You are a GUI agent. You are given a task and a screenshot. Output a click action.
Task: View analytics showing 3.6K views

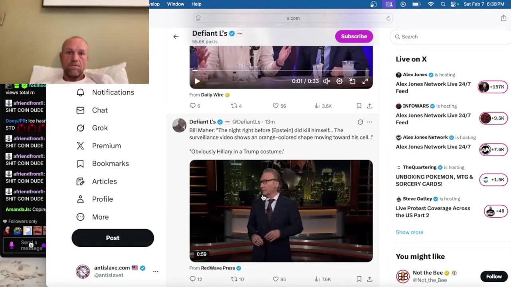pos(323,106)
